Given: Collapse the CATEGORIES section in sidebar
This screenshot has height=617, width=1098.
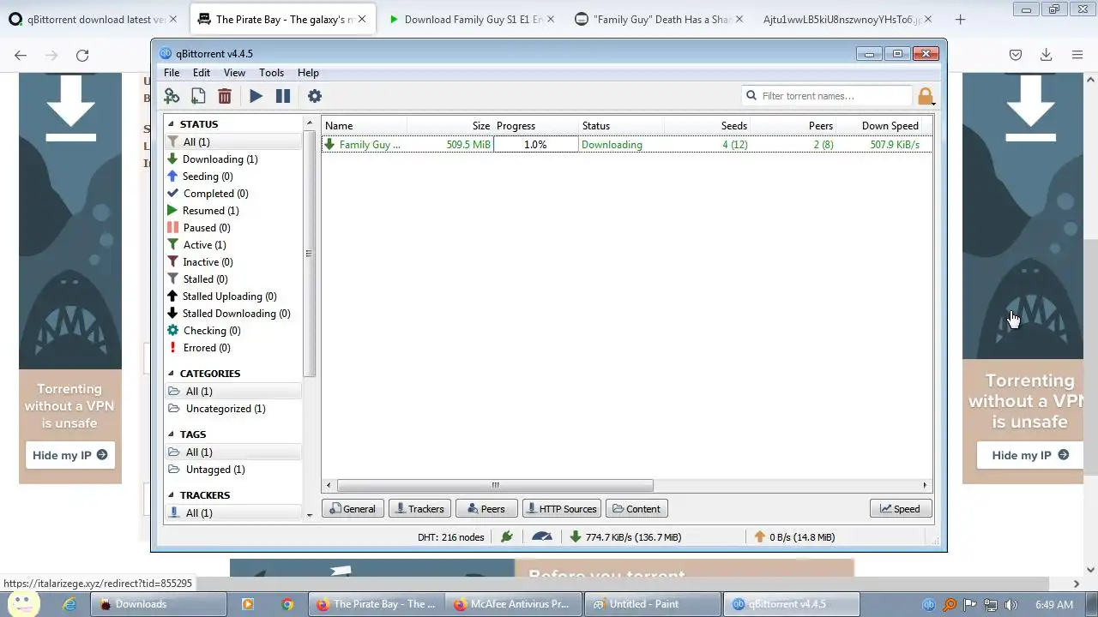Looking at the screenshot, I should (172, 374).
